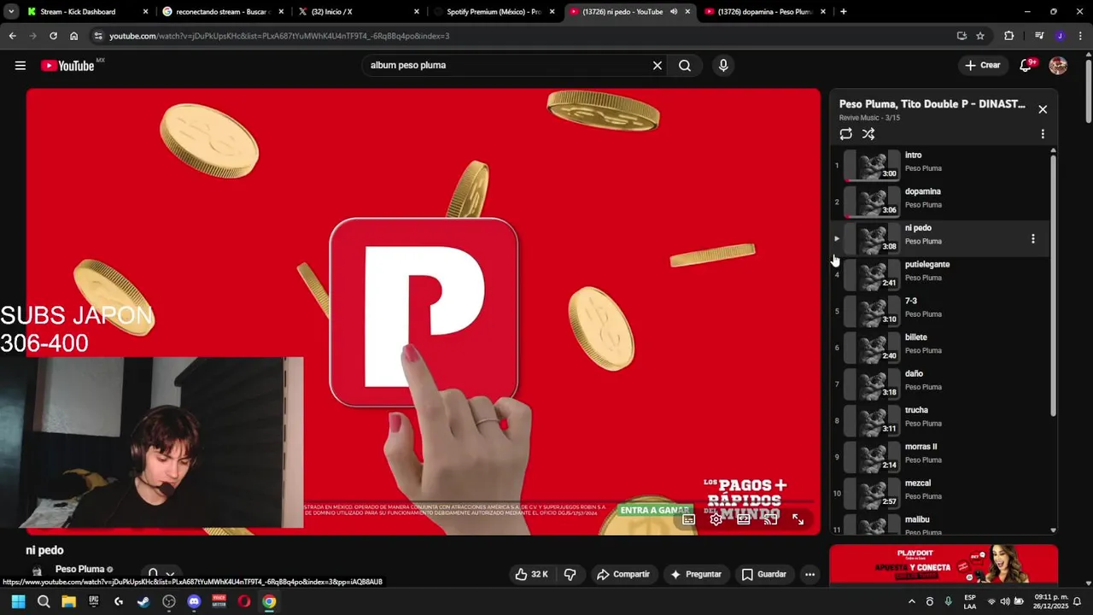Show hidden system tray icons
1093x615 pixels.
(x=911, y=601)
